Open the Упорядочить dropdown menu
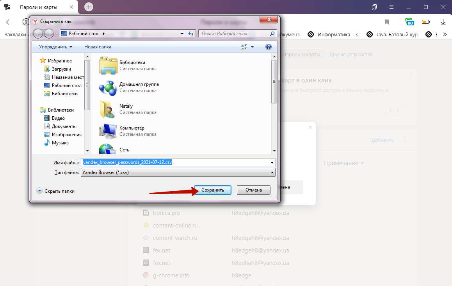 click(55, 47)
